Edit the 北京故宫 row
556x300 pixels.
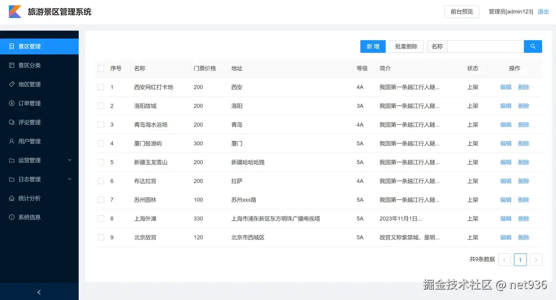pyautogui.click(x=506, y=237)
